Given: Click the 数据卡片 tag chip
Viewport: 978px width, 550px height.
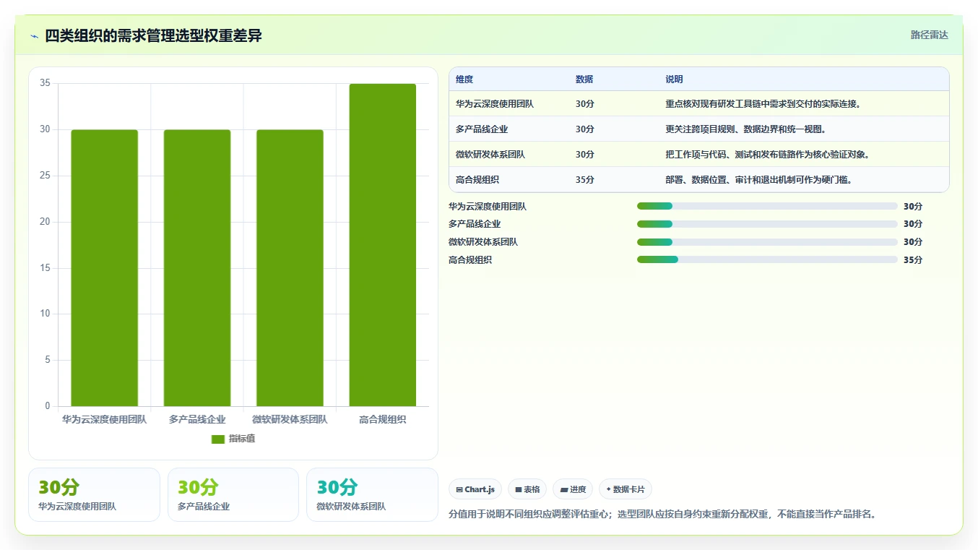Looking at the screenshot, I should pos(626,489).
